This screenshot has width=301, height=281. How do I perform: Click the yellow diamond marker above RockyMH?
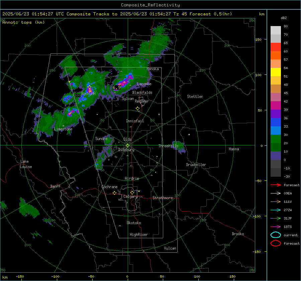[89, 87]
